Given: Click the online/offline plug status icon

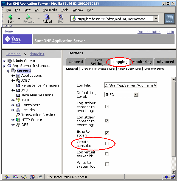Looking at the screenshot, I should tap(166, 177).
